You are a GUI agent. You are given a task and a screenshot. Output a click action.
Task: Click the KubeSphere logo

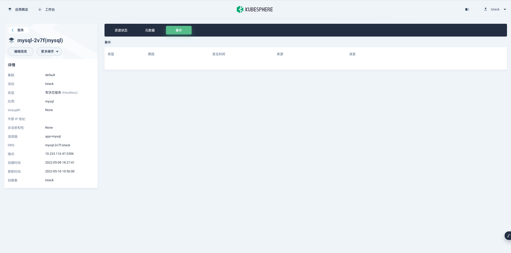click(255, 9)
